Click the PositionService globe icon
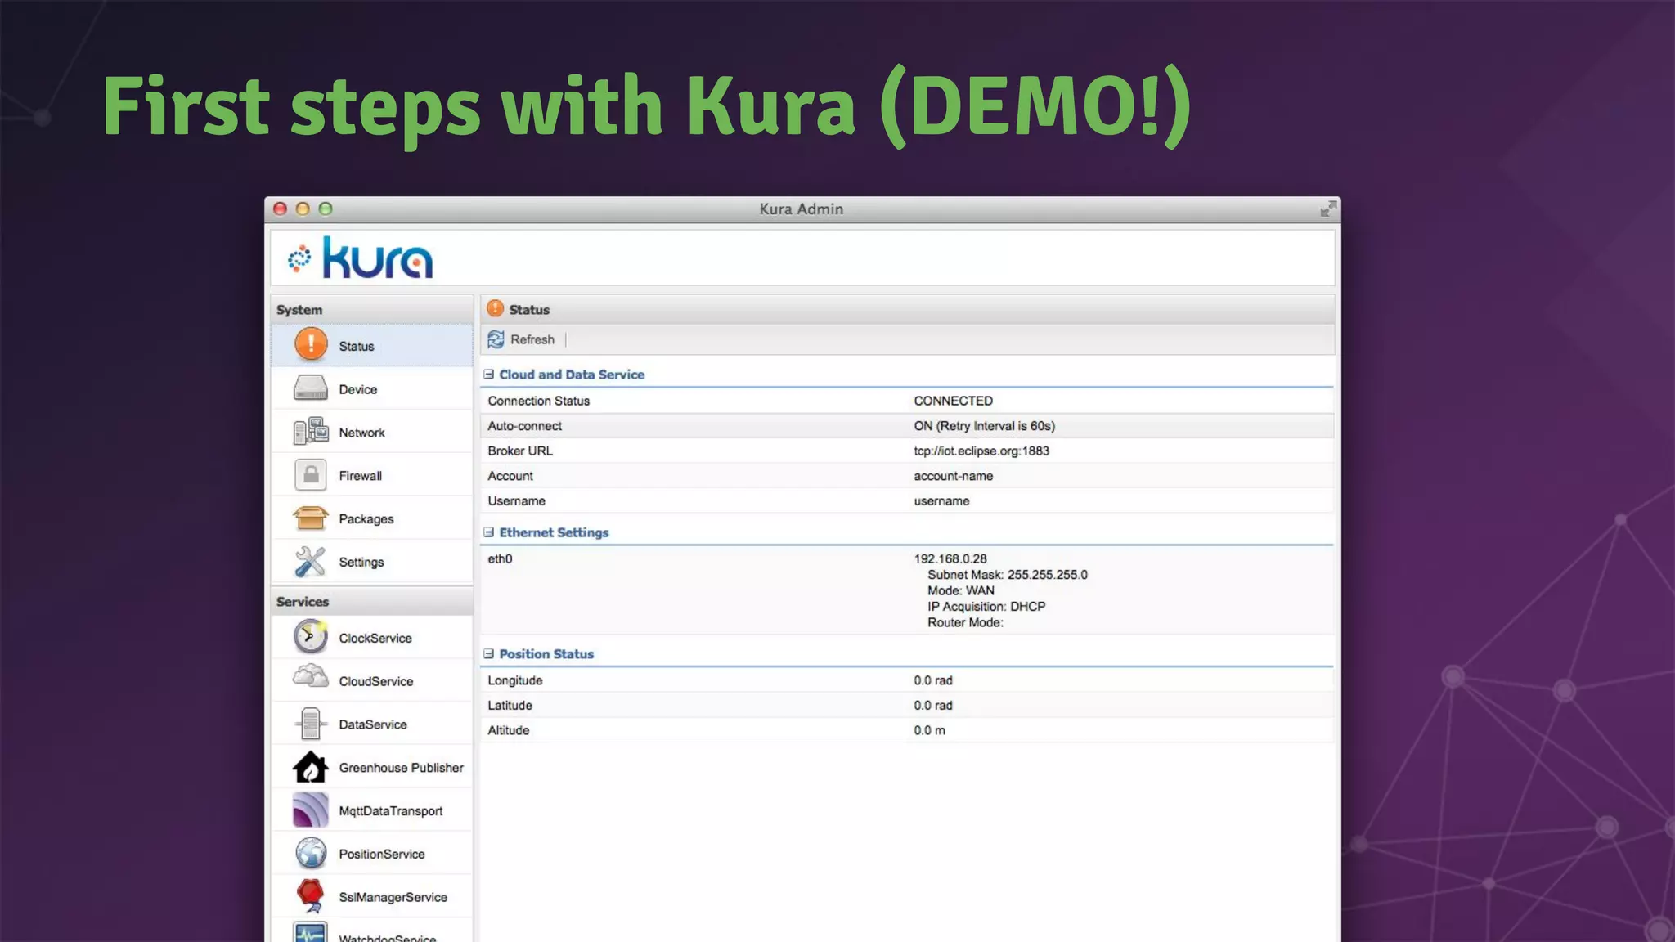Viewport: 1675px width, 942px height. (x=311, y=853)
